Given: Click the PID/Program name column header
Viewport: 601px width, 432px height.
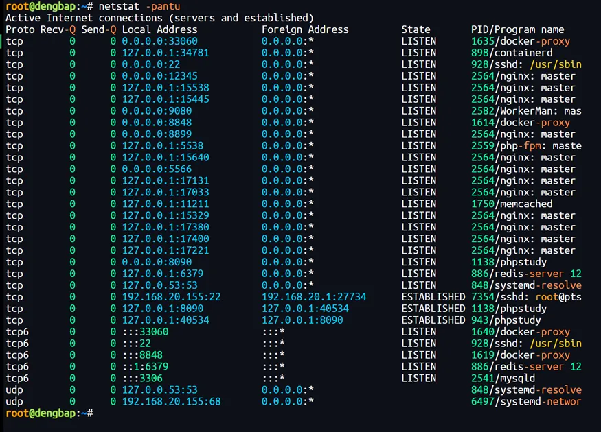Looking at the screenshot, I should tap(517, 29).
